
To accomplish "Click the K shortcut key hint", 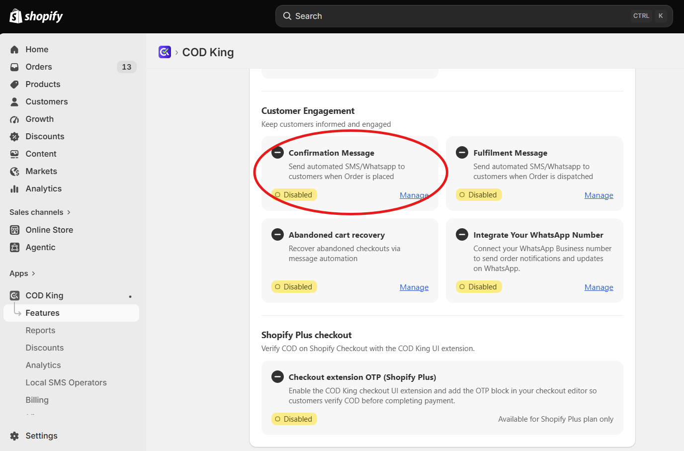I will [661, 16].
